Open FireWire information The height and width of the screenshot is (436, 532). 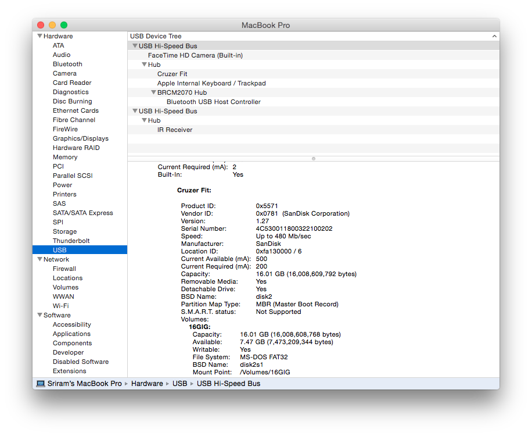tap(65, 129)
